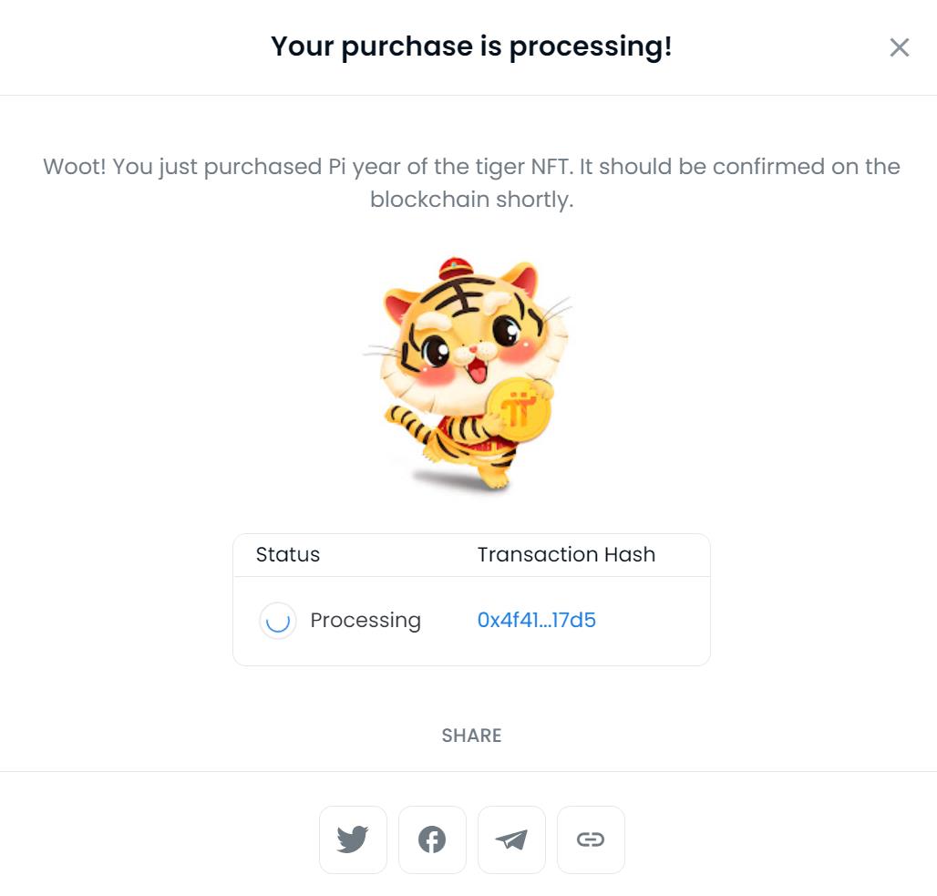
Task: Close the purchase processing dialog
Action: click(899, 47)
